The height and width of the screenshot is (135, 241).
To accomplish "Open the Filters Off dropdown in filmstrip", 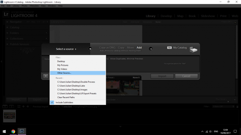I will click(x=224, y=107).
